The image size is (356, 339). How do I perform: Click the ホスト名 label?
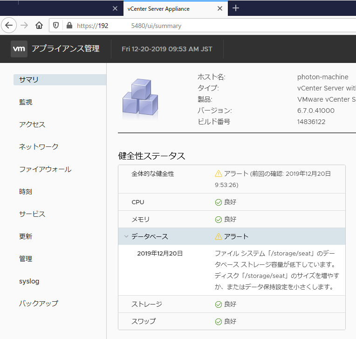[212, 77]
